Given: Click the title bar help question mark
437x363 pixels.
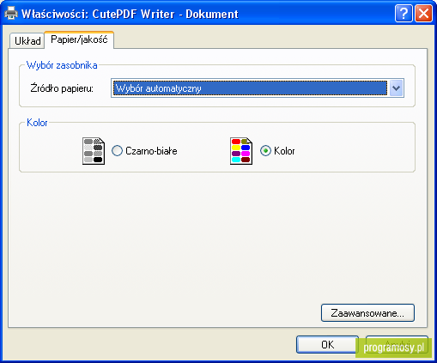Looking at the screenshot, I should point(404,14).
